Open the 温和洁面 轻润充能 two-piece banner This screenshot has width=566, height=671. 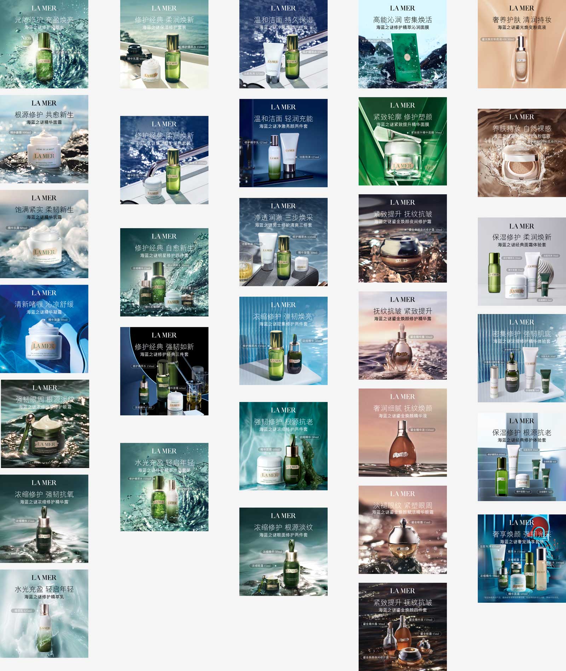pyautogui.click(x=283, y=143)
